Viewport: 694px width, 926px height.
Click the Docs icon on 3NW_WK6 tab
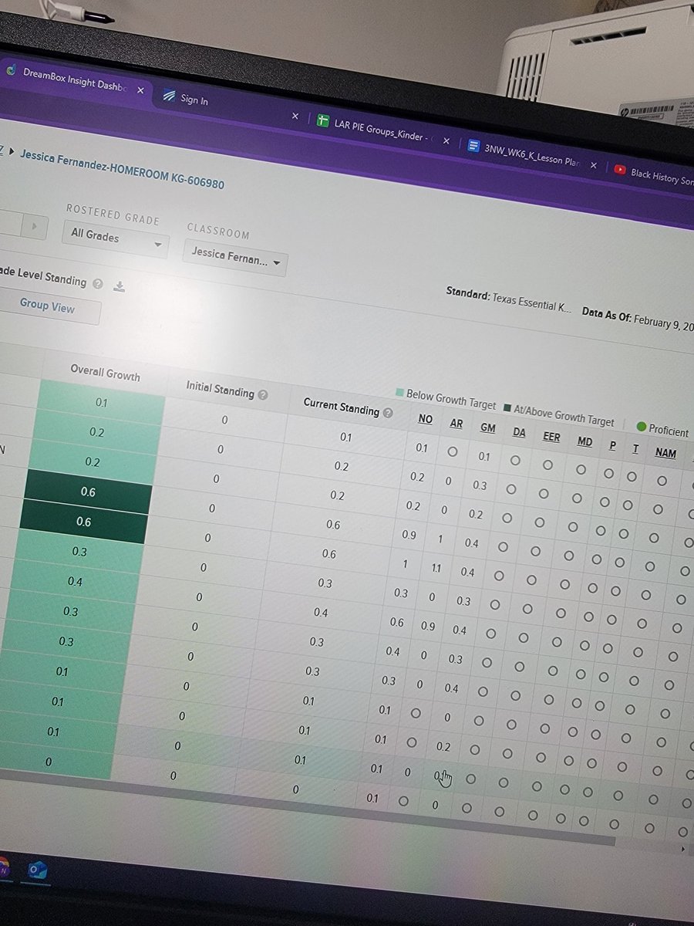coord(472,145)
